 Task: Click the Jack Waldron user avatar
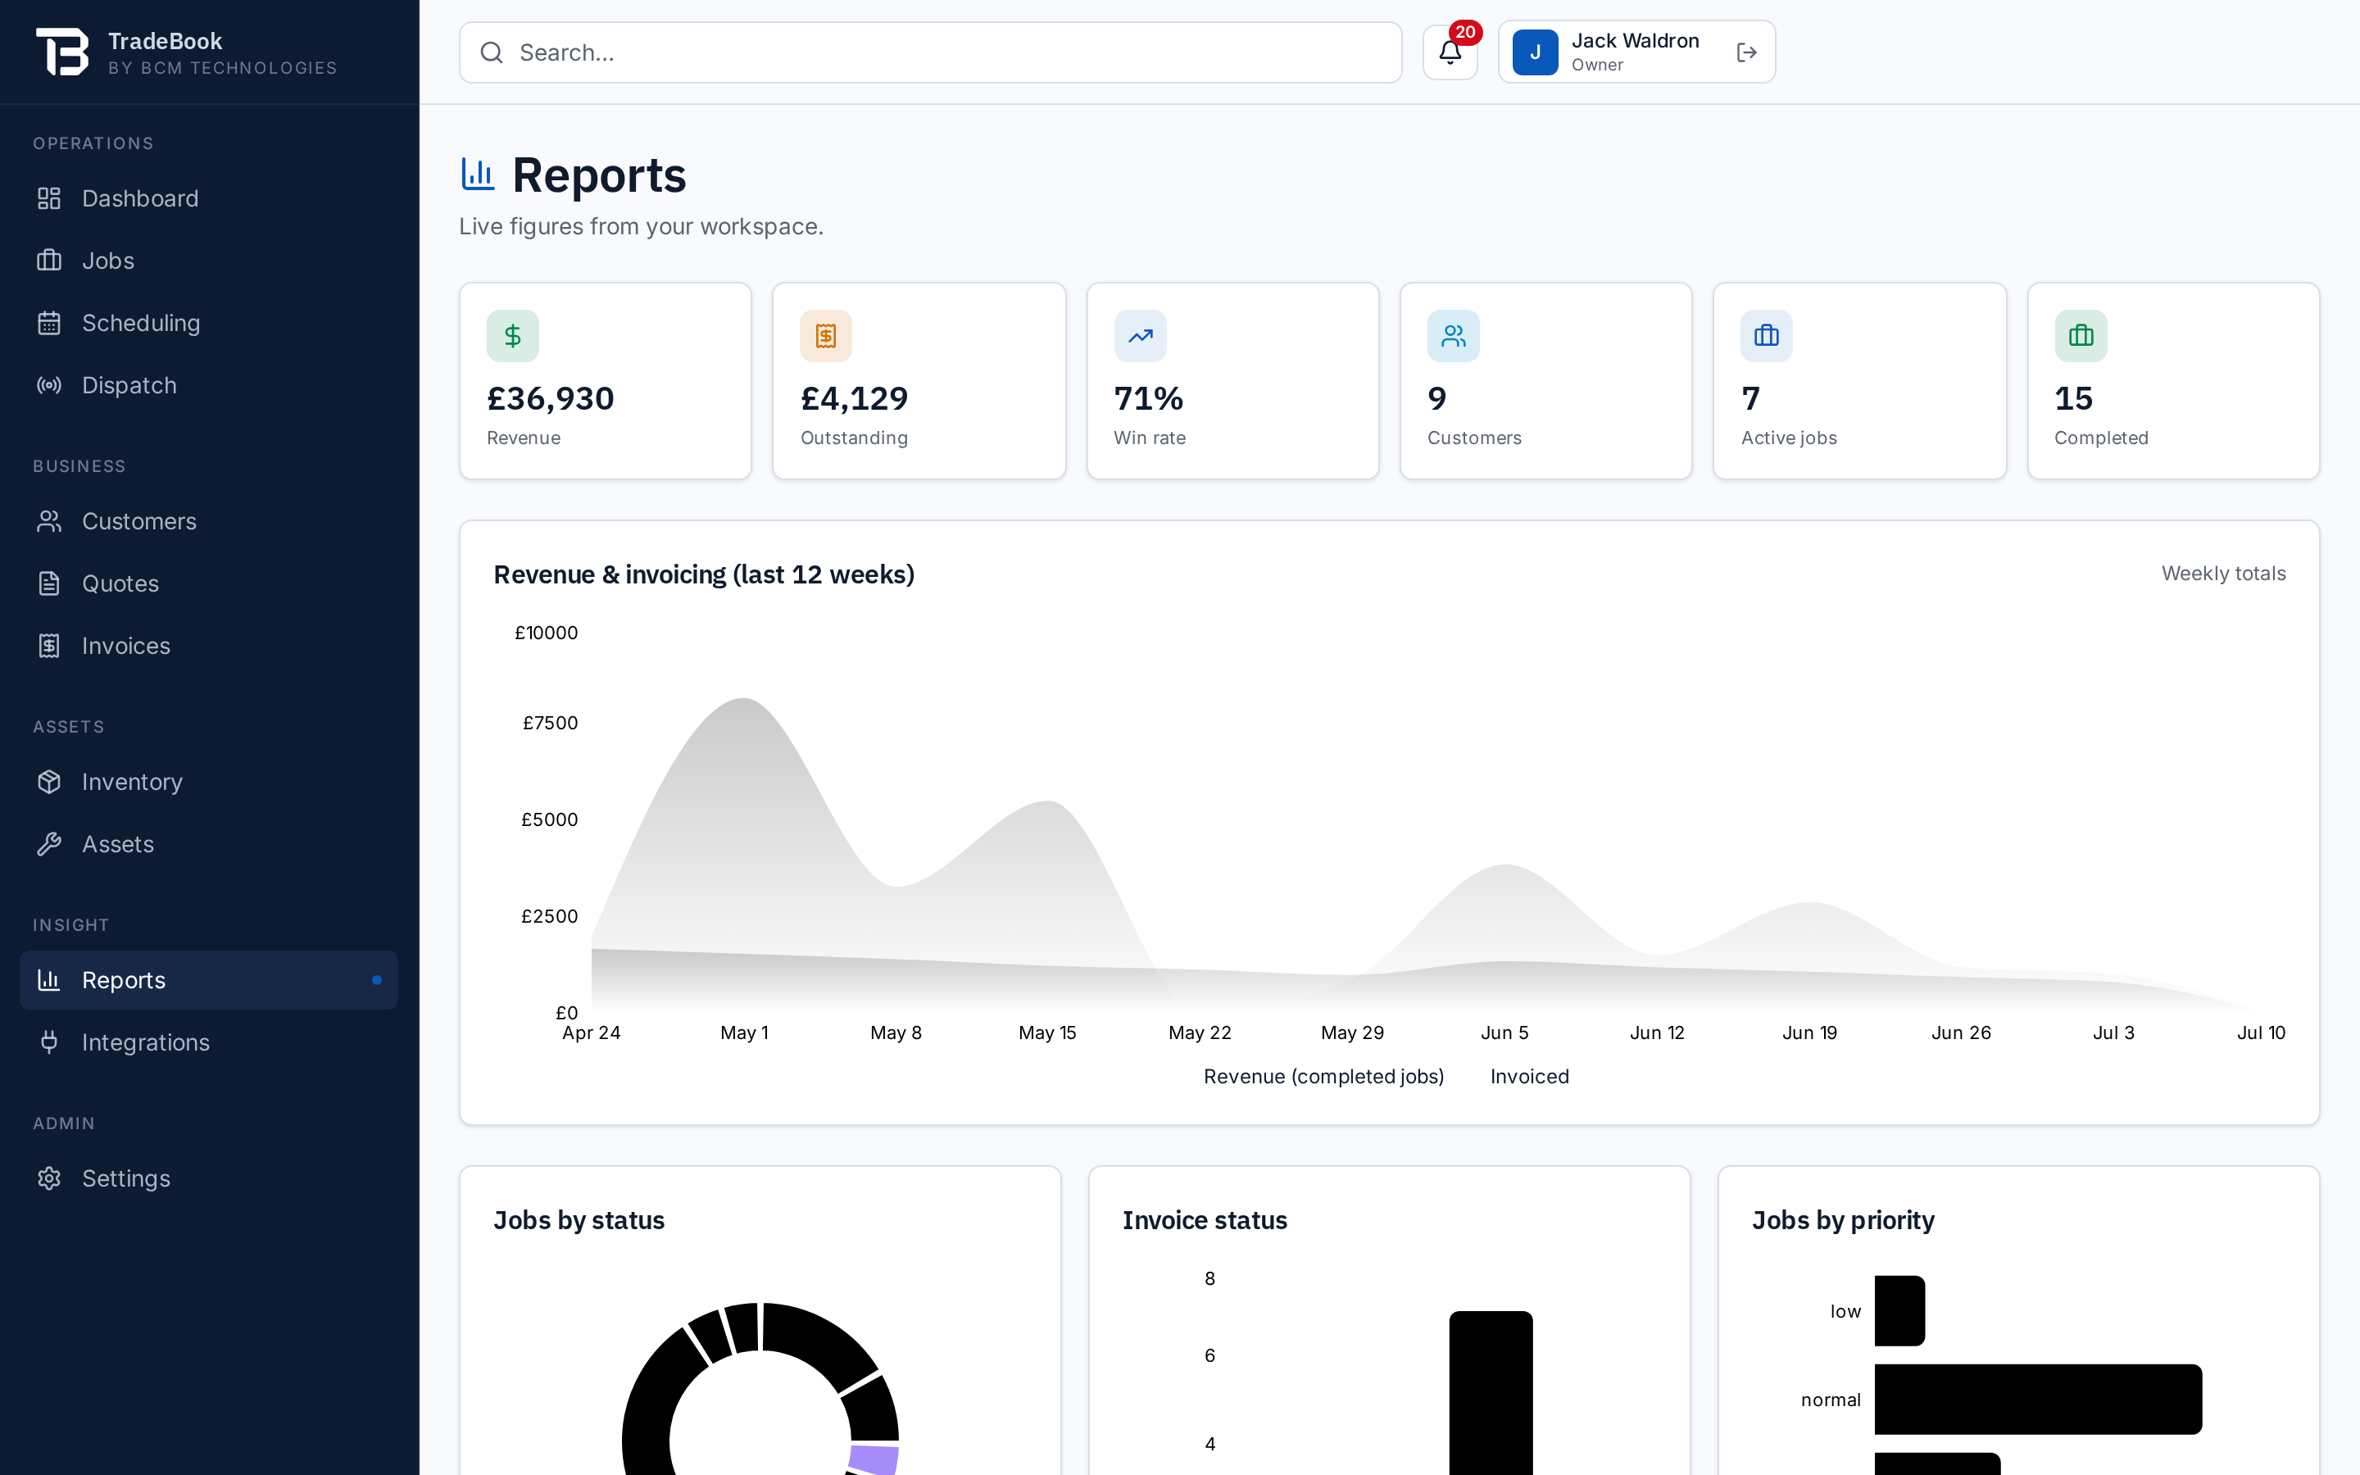point(1535,52)
